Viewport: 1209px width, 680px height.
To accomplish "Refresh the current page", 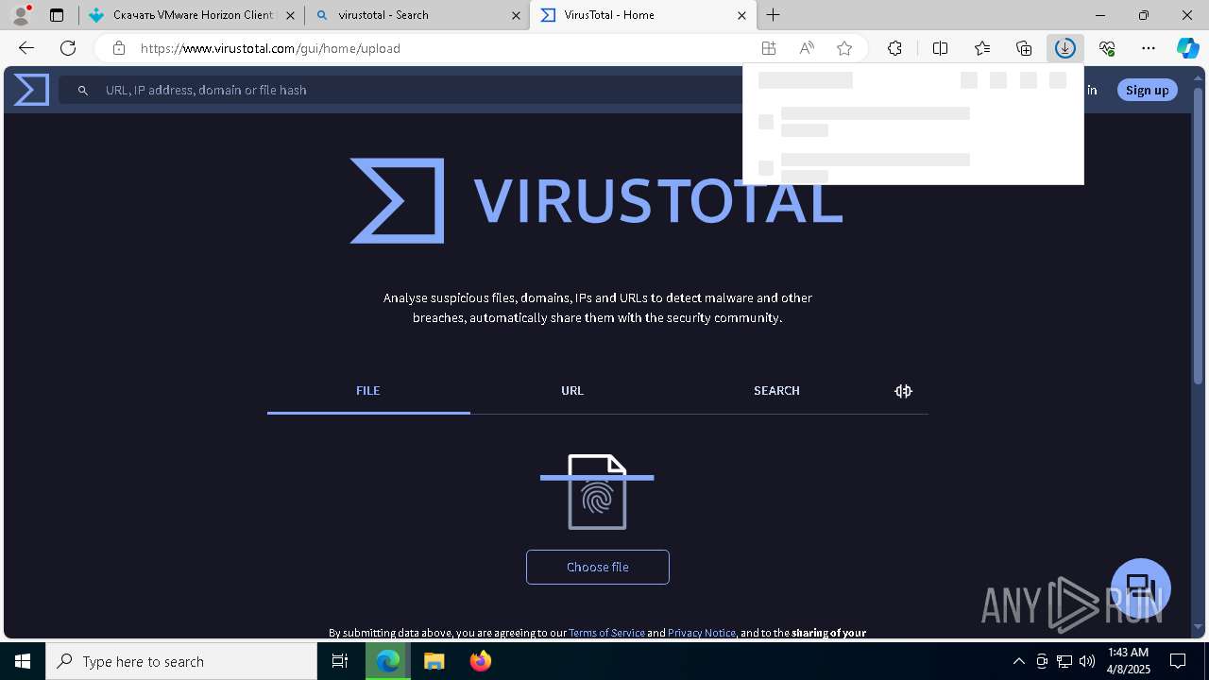I will click(68, 48).
